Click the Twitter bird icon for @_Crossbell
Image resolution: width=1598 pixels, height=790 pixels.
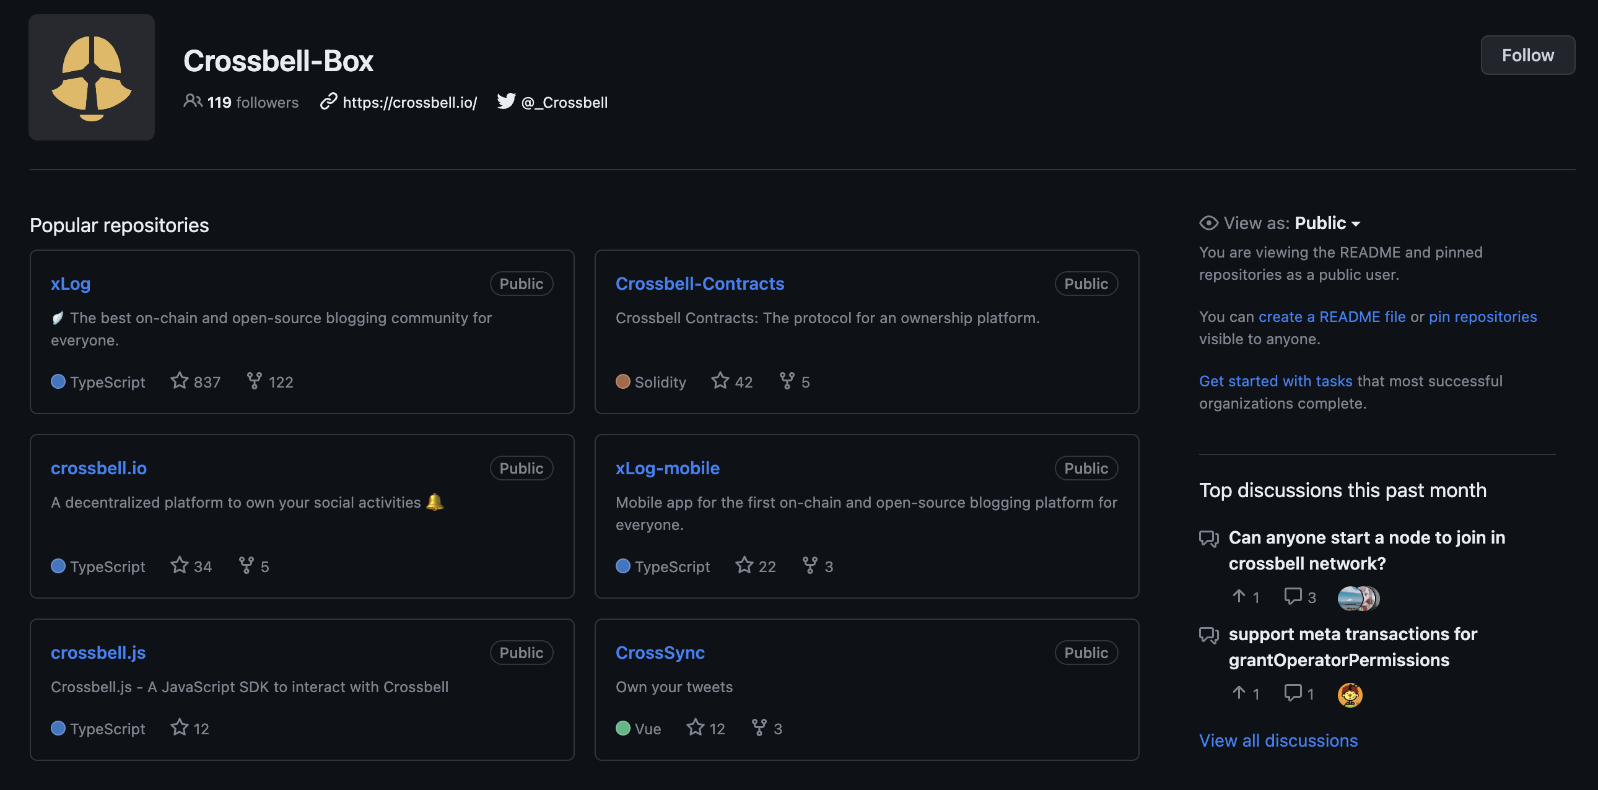(505, 101)
